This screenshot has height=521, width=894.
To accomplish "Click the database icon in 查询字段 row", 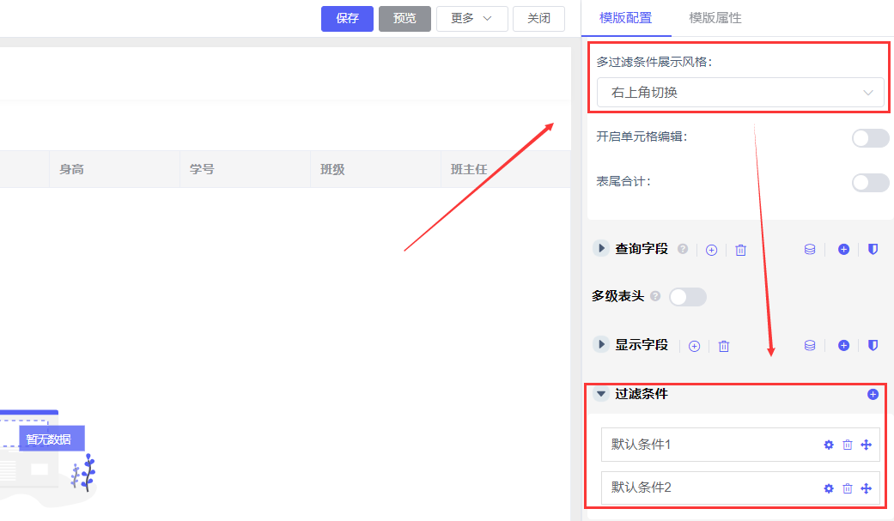I will click(809, 250).
